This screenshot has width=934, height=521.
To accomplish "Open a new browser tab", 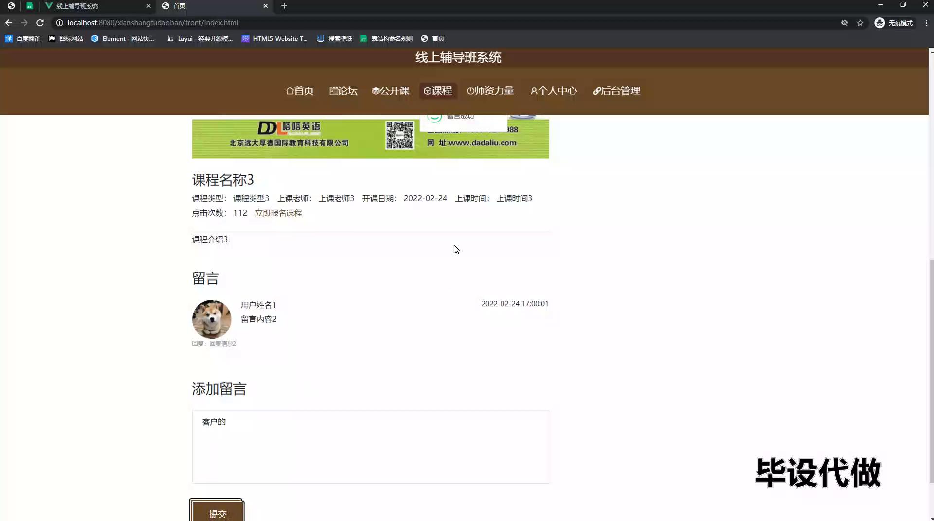I will point(284,6).
